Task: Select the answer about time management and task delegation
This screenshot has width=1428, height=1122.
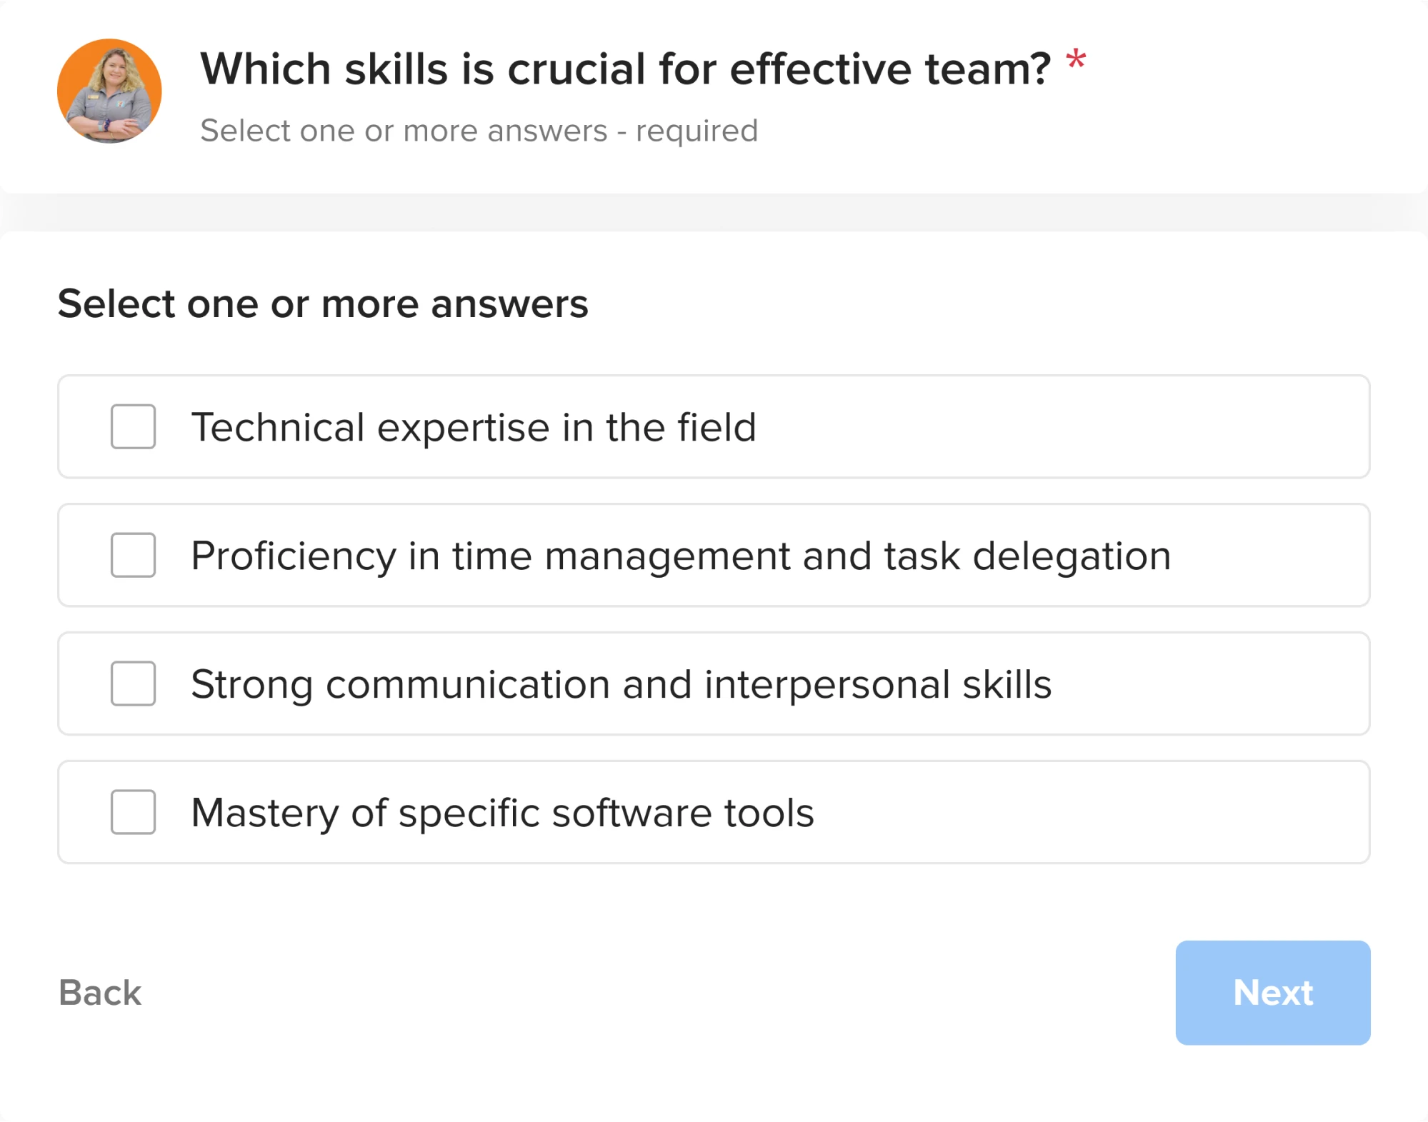Action: coord(680,555)
